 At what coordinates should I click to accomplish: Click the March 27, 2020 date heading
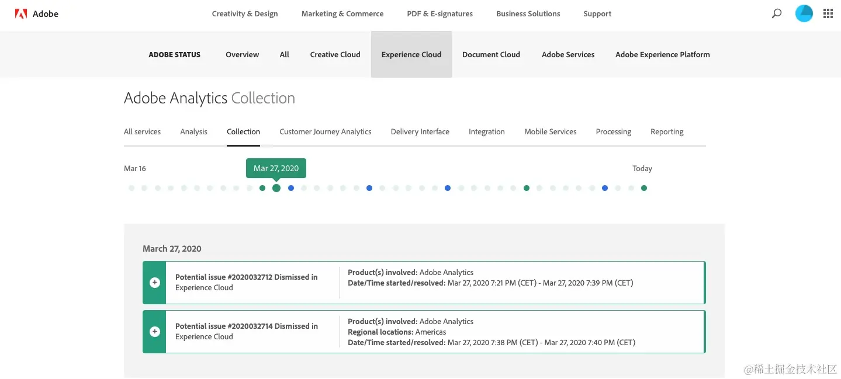pos(172,249)
